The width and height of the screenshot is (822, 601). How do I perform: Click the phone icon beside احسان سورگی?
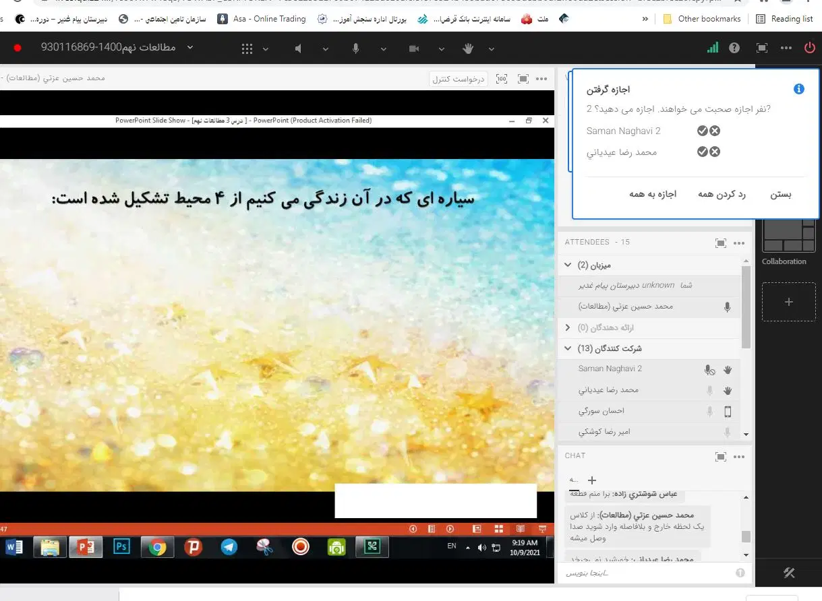(x=728, y=412)
